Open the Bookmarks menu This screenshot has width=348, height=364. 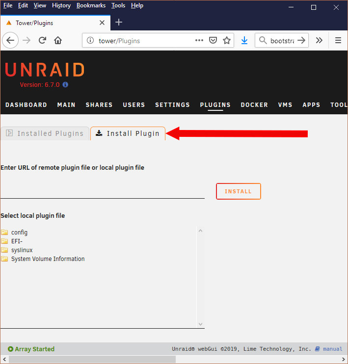point(91,5)
